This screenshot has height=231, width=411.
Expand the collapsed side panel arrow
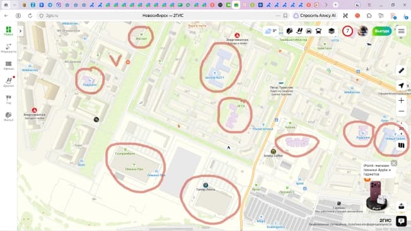coord(20,31)
